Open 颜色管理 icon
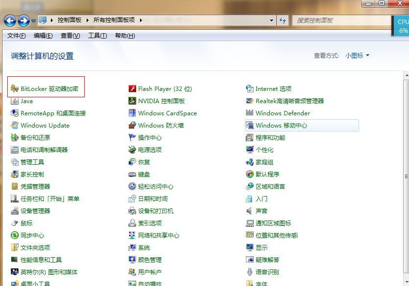Image resolution: width=409 pixels, height=286 pixels. (x=132, y=260)
